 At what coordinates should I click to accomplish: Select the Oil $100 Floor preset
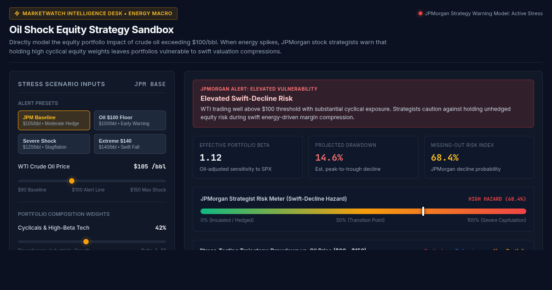click(x=130, y=120)
